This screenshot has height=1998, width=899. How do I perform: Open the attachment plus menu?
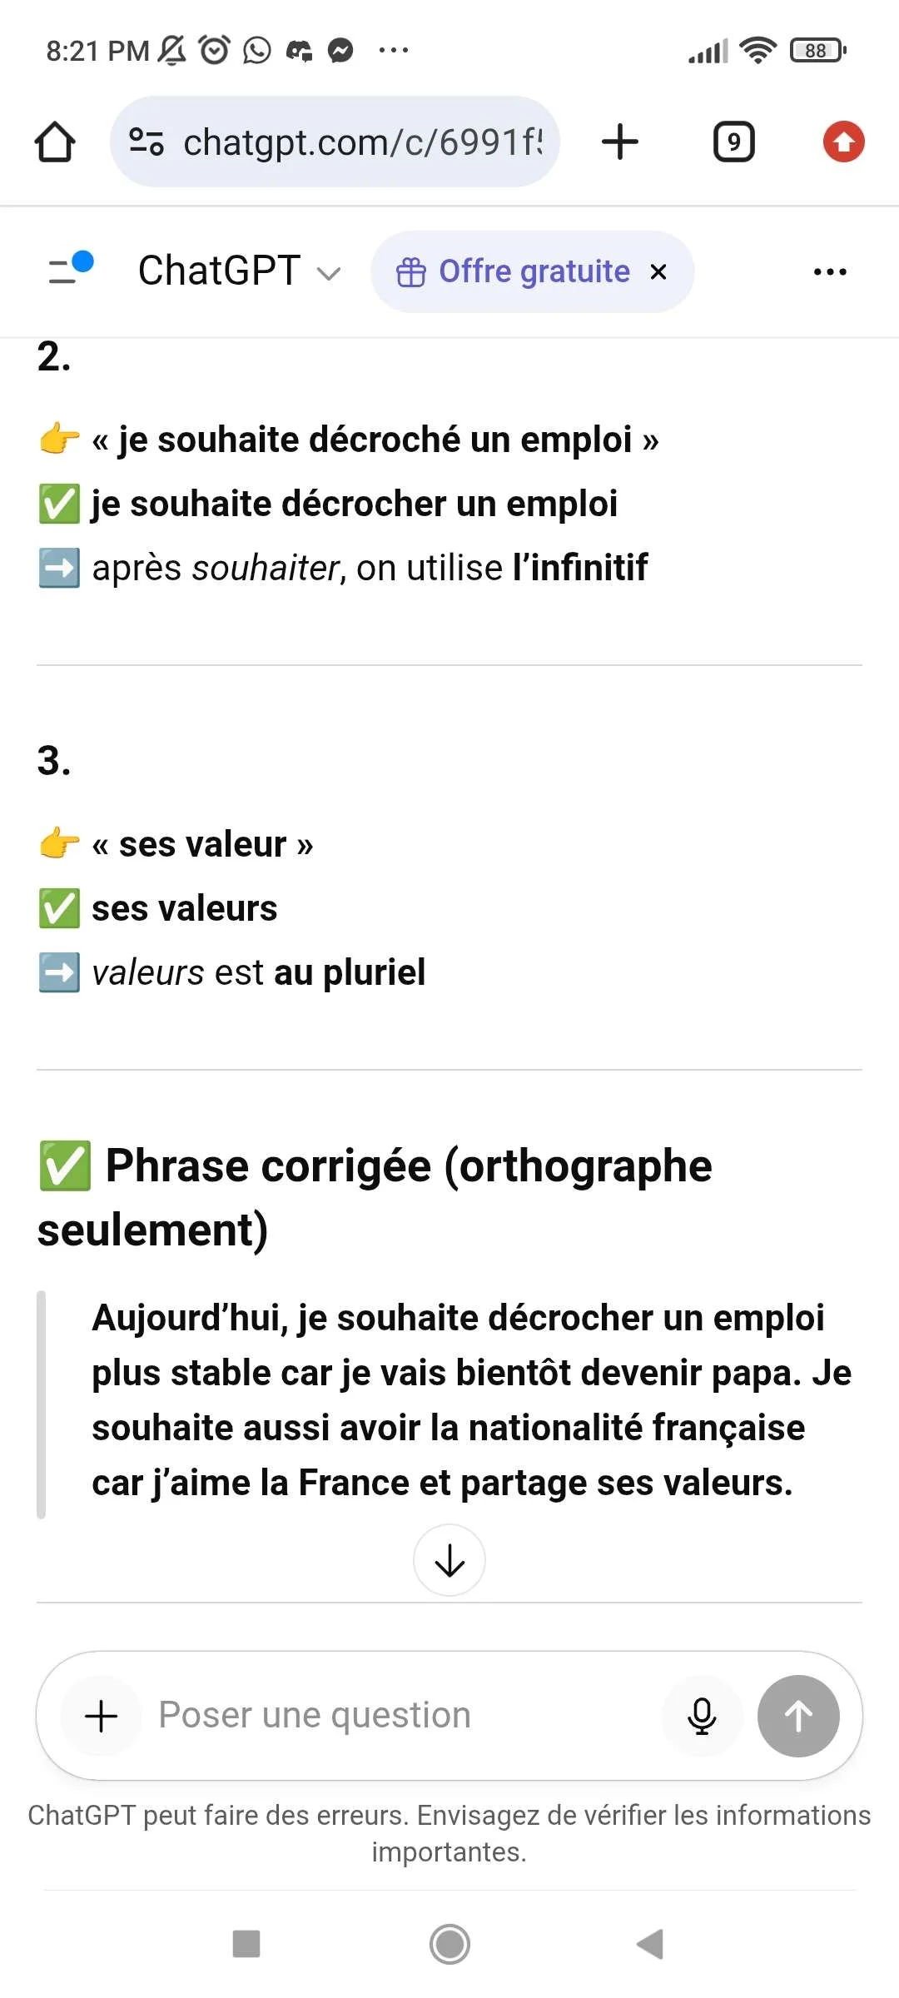(x=102, y=1716)
